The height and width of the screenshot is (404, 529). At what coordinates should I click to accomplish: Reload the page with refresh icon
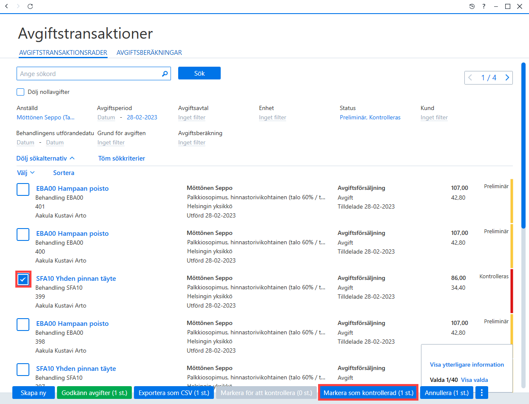[x=30, y=6]
